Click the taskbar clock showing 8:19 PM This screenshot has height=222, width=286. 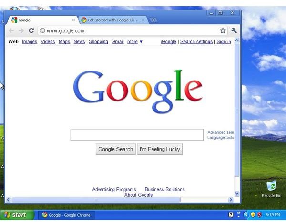click(x=273, y=215)
